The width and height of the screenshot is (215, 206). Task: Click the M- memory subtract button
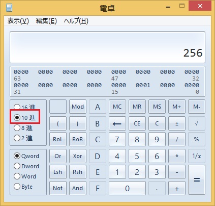pyautogui.click(x=197, y=107)
